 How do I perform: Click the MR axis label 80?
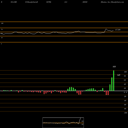(125, 76)
